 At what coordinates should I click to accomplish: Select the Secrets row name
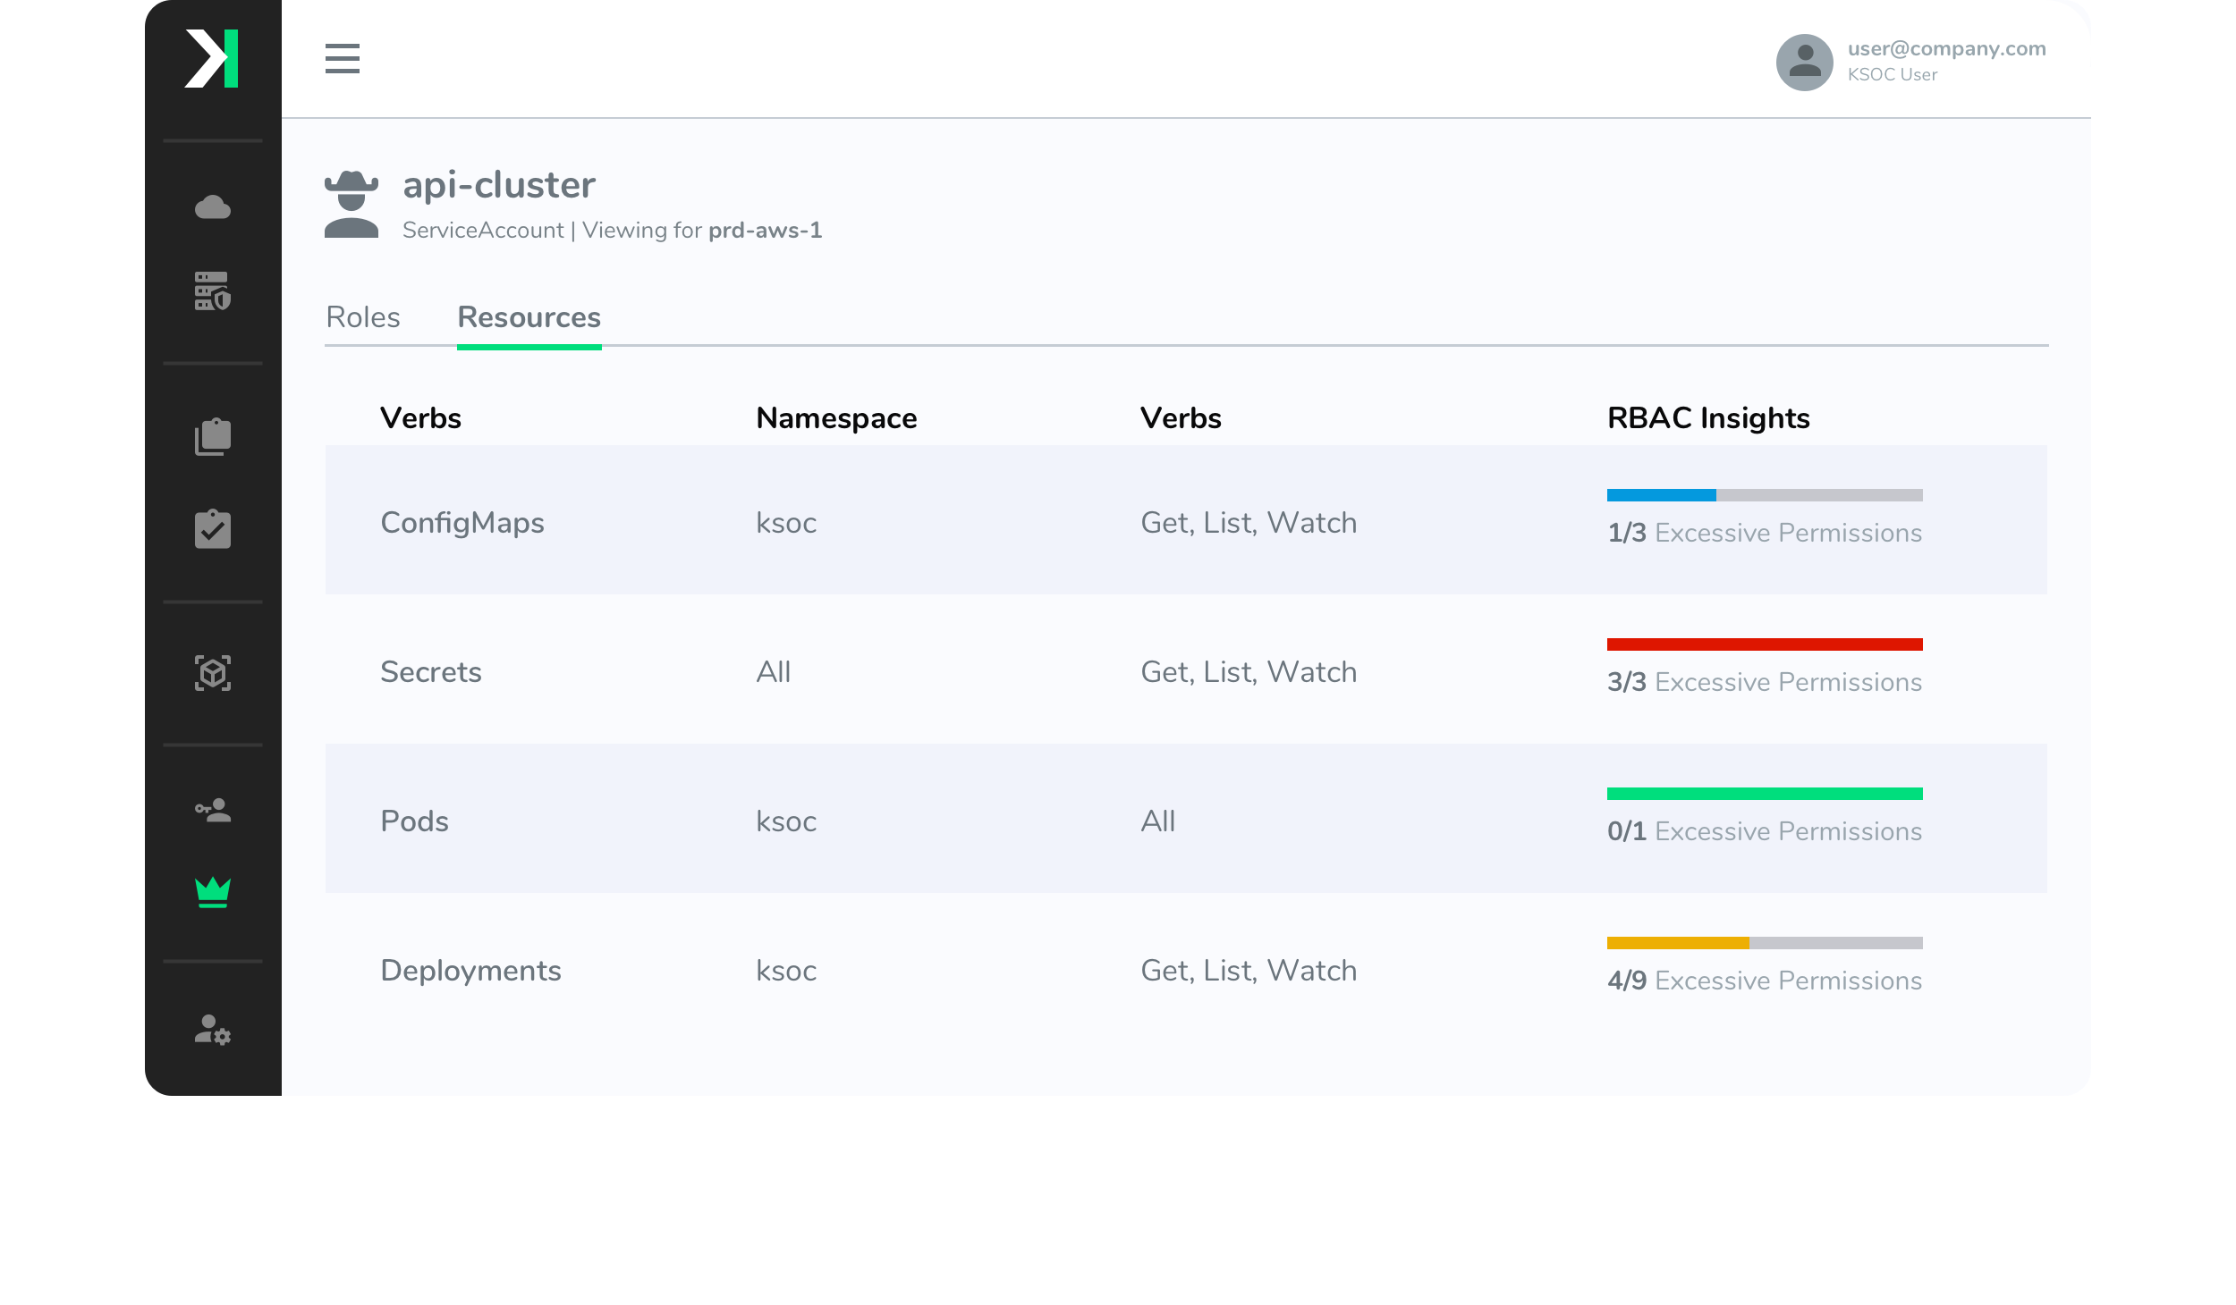pyautogui.click(x=431, y=672)
